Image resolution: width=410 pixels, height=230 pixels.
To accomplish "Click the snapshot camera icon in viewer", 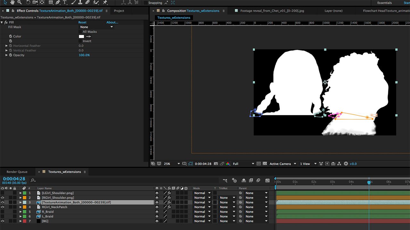I will coord(216,164).
